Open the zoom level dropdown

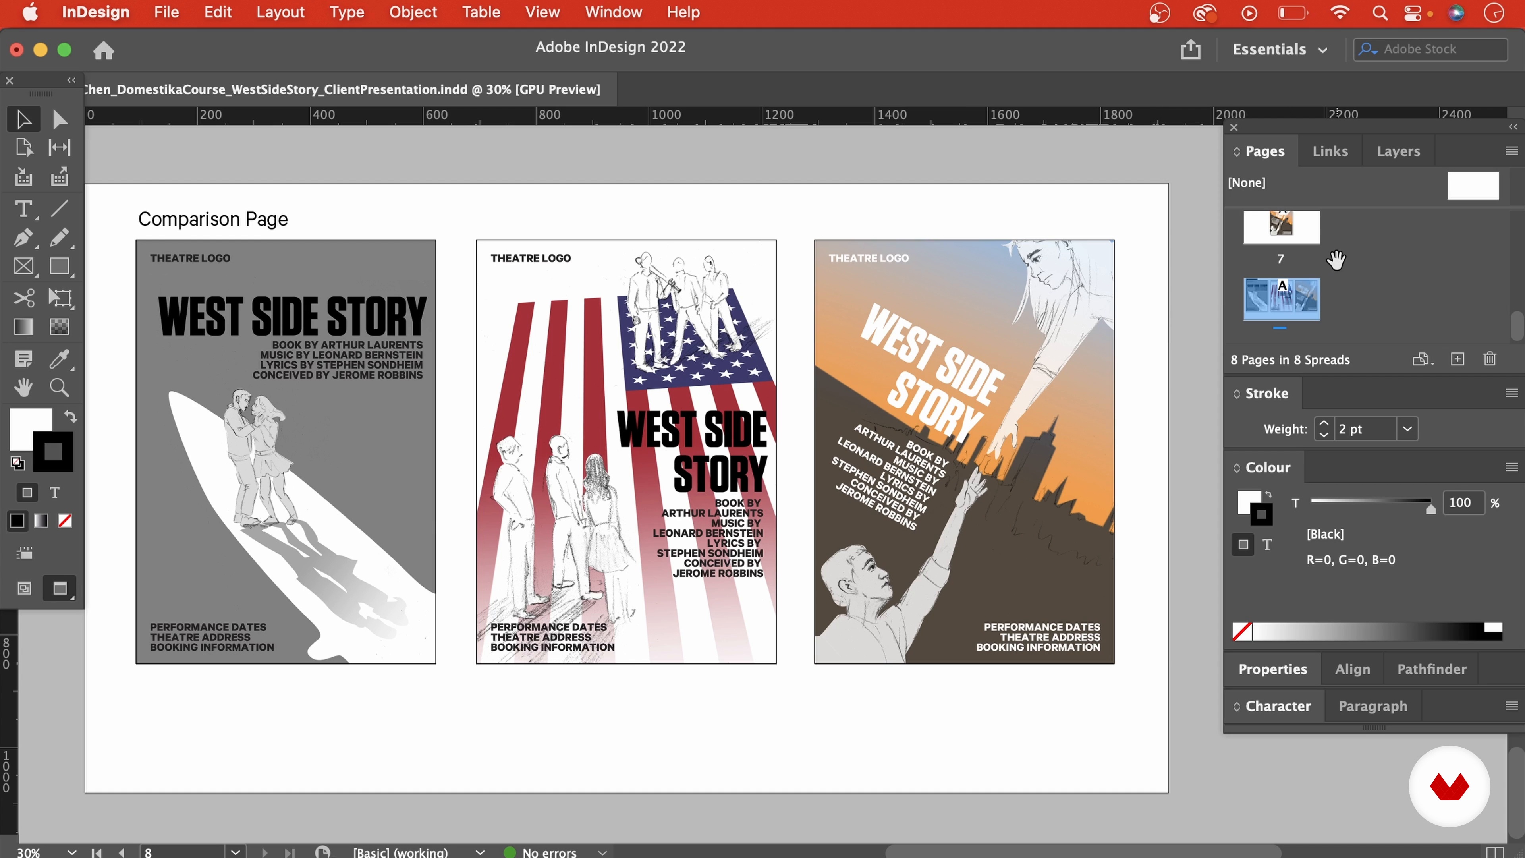click(x=71, y=852)
